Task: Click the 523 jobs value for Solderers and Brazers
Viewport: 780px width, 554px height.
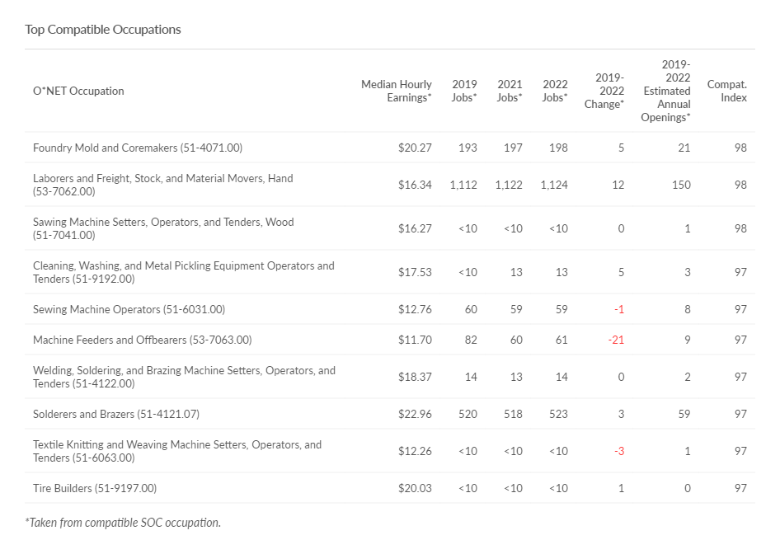Action: click(x=558, y=414)
